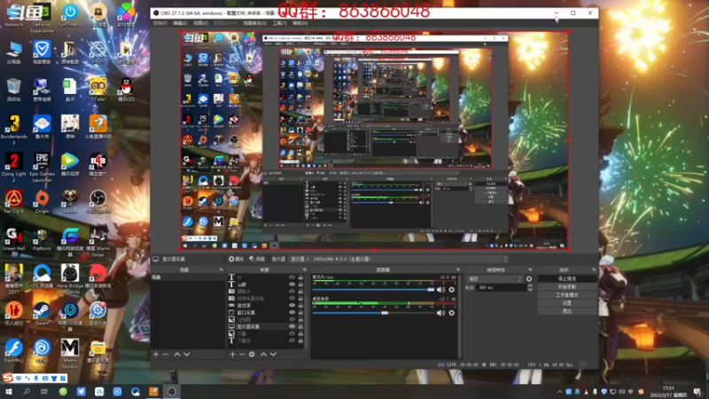Screen dimensions: 709x399
Task: Move scene down with arrow icon
Action: click(x=187, y=354)
